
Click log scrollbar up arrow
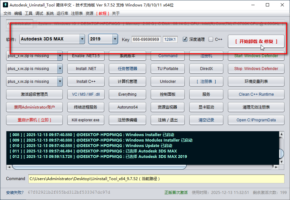[282, 134]
